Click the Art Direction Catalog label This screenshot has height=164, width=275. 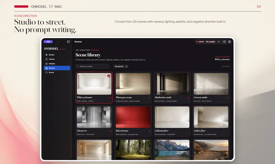87,50
